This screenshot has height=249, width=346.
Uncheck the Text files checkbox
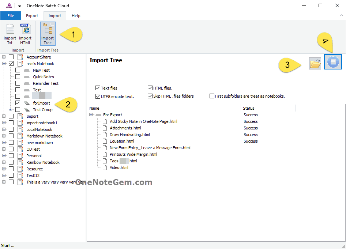click(98, 88)
